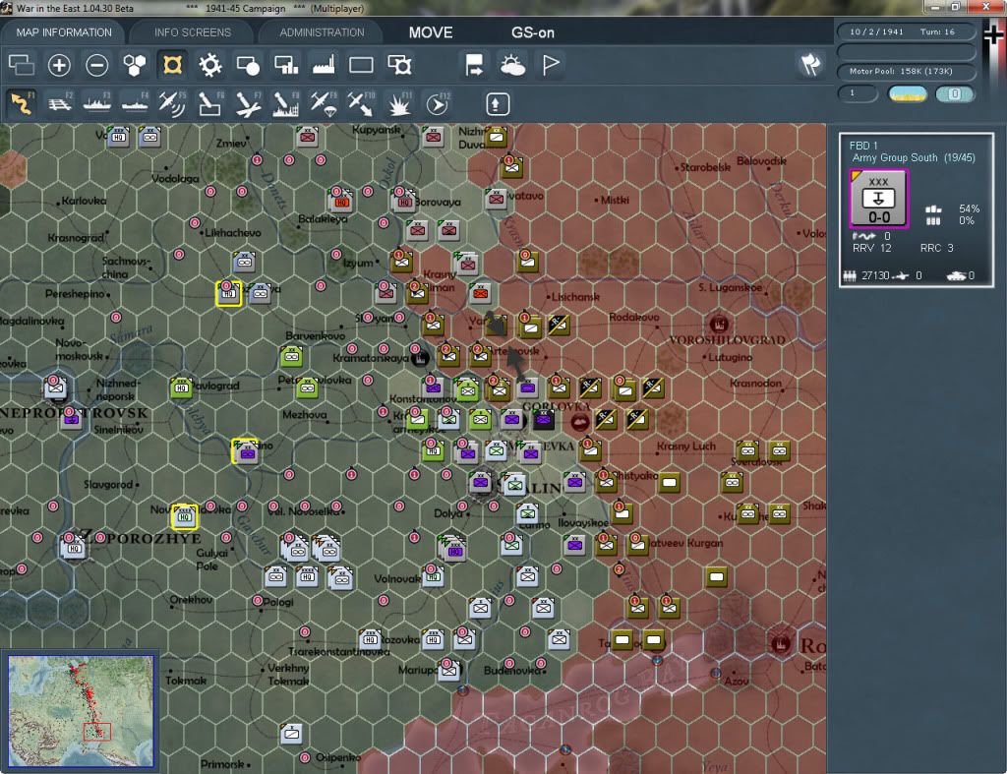Viewport: 1007px width, 774px height.
Task: Toggle the factory icon in toolbar
Action: point(324,65)
